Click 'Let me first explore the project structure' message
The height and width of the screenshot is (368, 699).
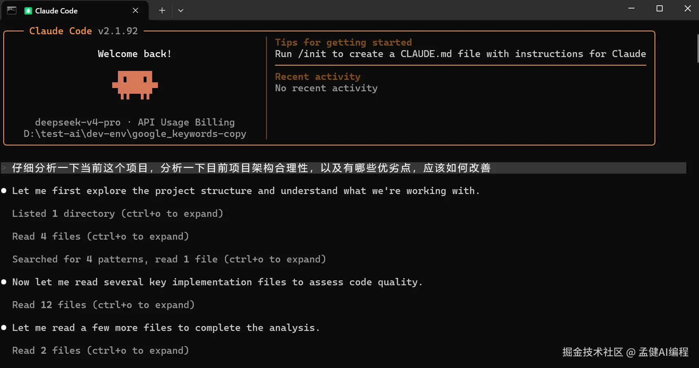coord(246,191)
